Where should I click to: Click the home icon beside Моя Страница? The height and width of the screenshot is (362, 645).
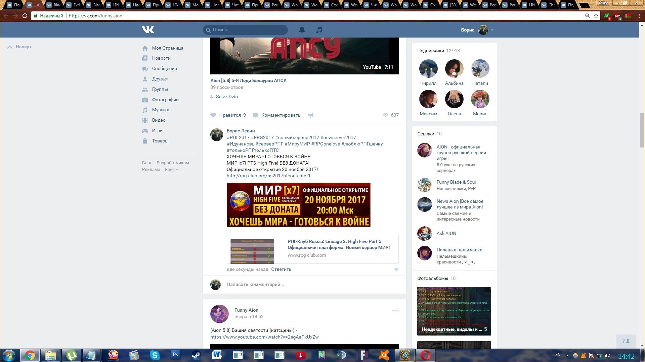tap(145, 48)
